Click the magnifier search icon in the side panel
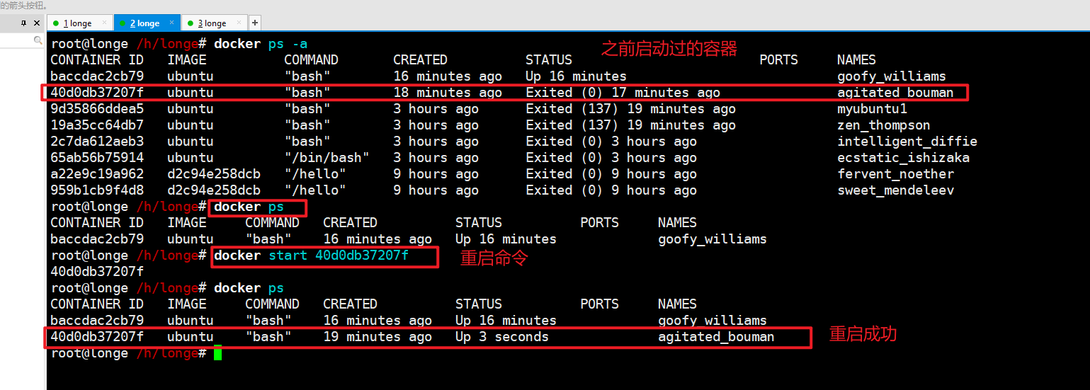Viewport: 1090px width, 390px height. pyautogui.click(x=38, y=41)
